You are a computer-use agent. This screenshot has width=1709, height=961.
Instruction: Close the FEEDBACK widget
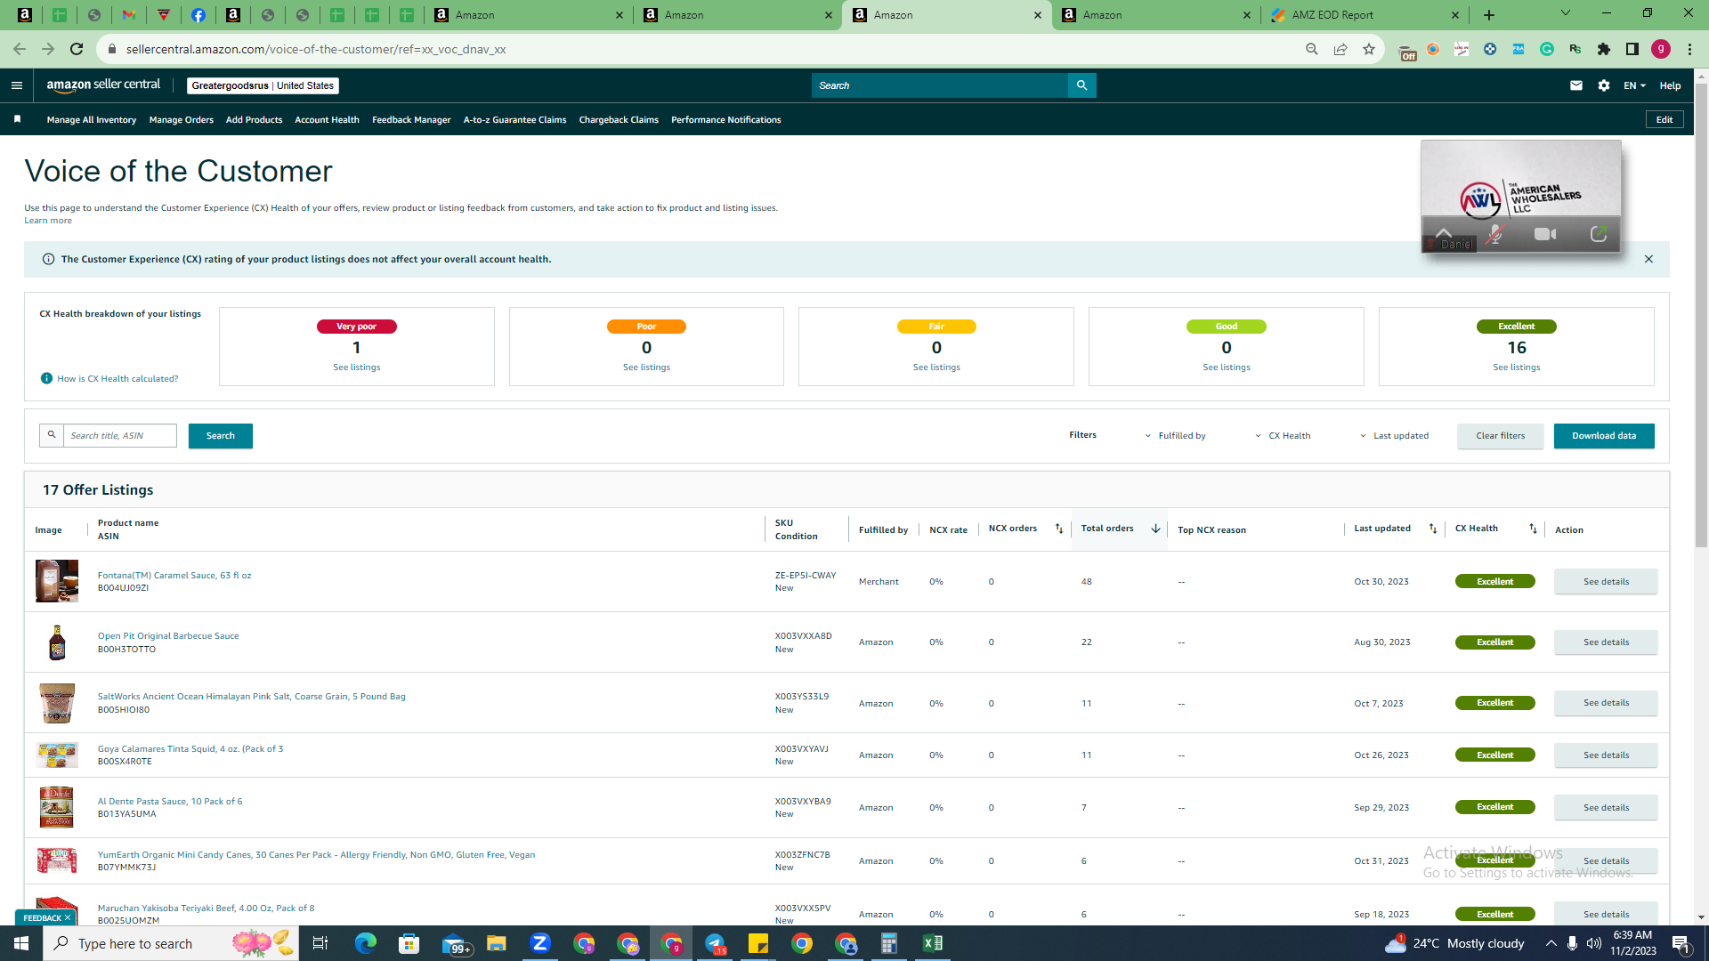click(x=68, y=917)
